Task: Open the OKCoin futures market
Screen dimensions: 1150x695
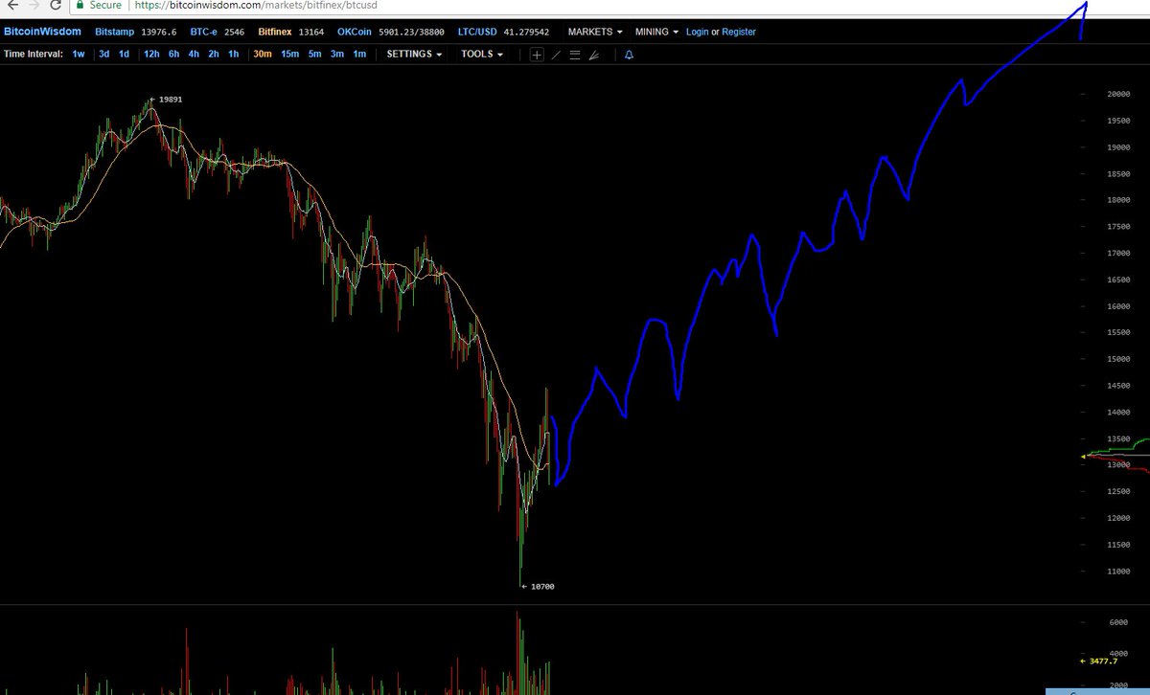Action: point(354,32)
